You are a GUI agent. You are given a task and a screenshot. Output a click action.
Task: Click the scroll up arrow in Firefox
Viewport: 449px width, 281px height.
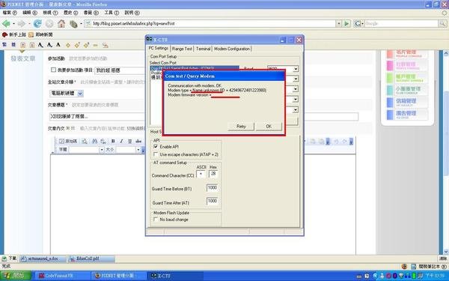coord(446,53)
